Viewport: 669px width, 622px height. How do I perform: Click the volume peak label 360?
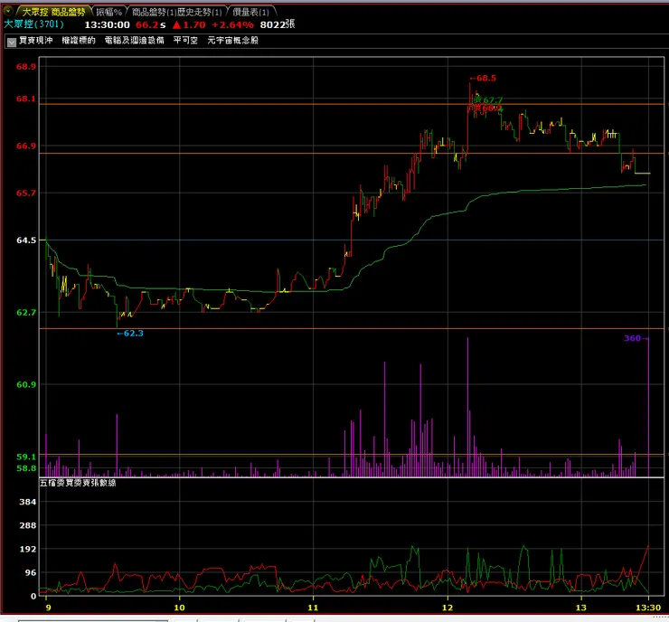[x=632, y=338]
